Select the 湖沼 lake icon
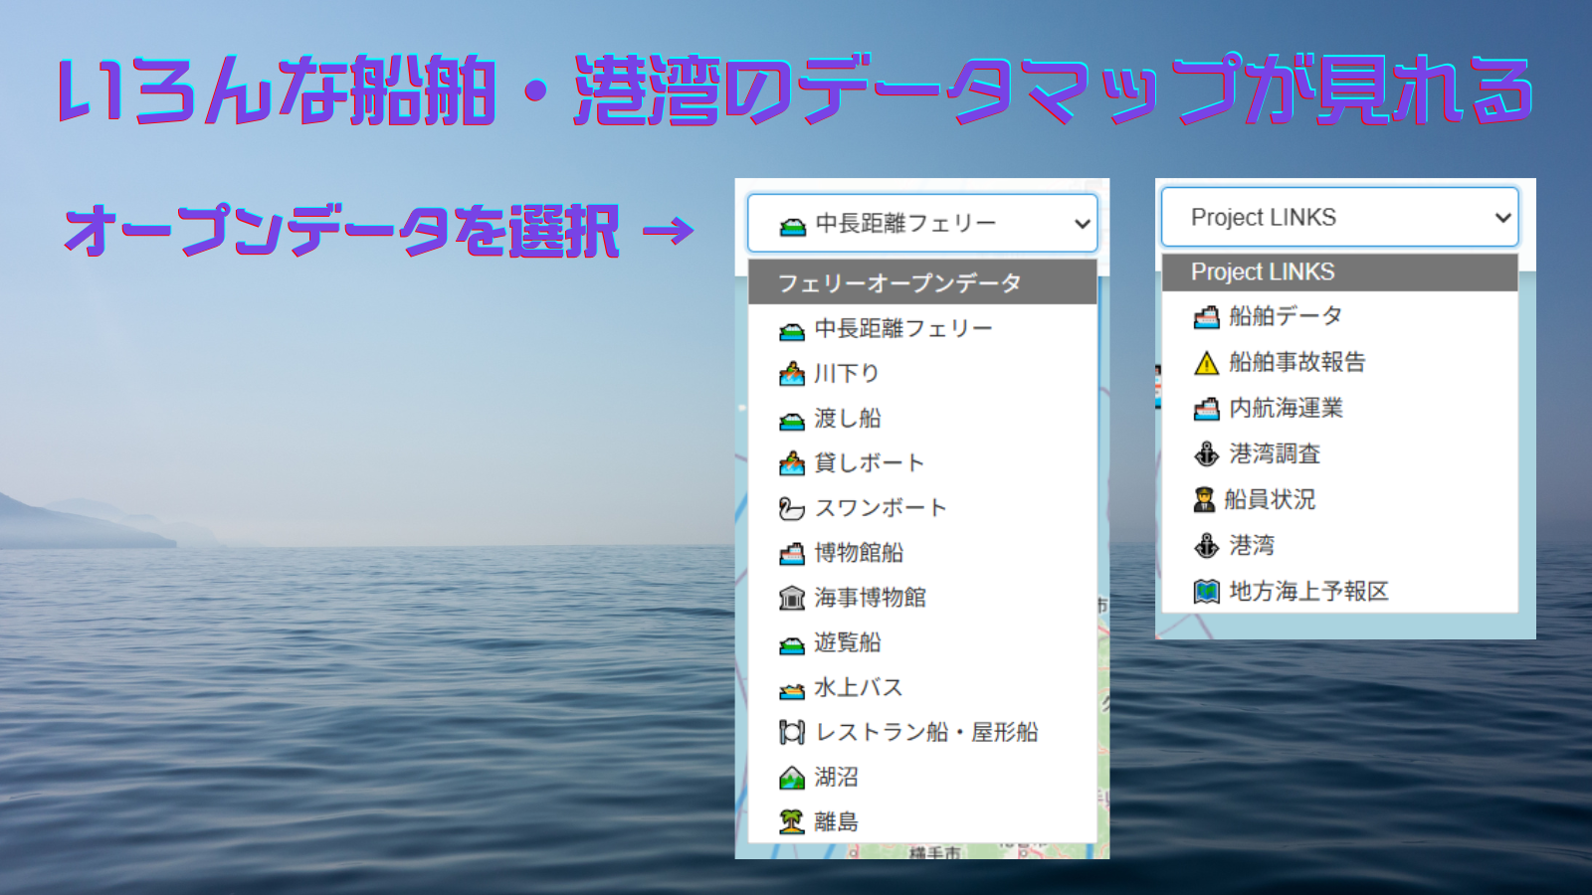Screen dimensions: 1592x895 point(791,777)
